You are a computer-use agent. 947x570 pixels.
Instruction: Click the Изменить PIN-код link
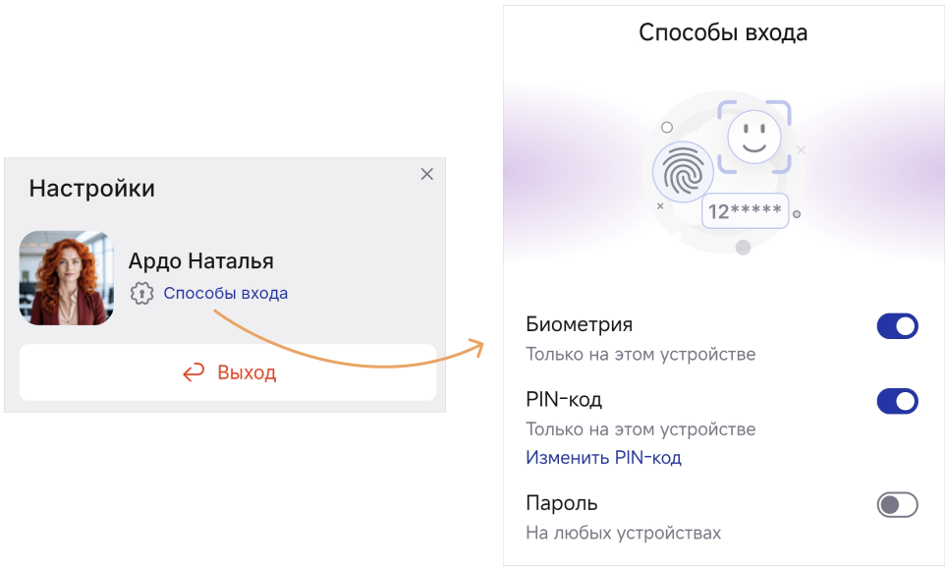603,458
